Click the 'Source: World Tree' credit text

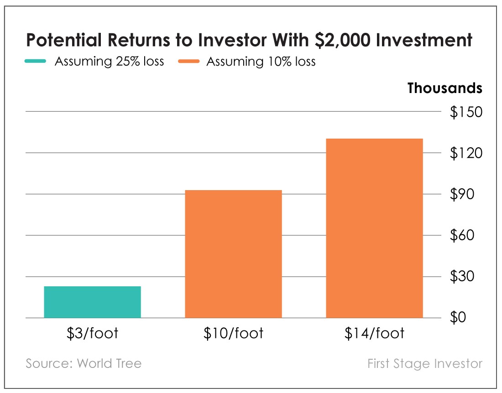coord(84,363)
